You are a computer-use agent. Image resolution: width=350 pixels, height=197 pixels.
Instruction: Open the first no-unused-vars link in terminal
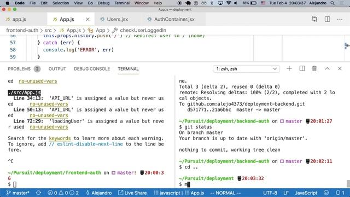point(38,81)
